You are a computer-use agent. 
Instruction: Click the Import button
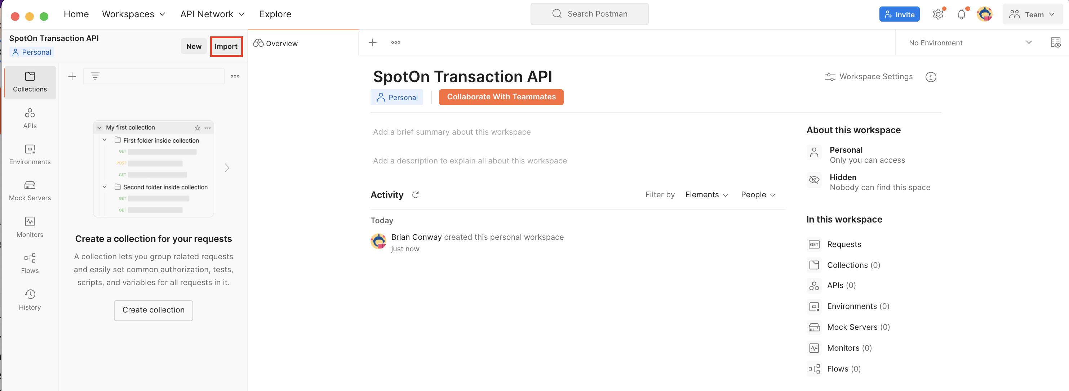coord(226,46)
